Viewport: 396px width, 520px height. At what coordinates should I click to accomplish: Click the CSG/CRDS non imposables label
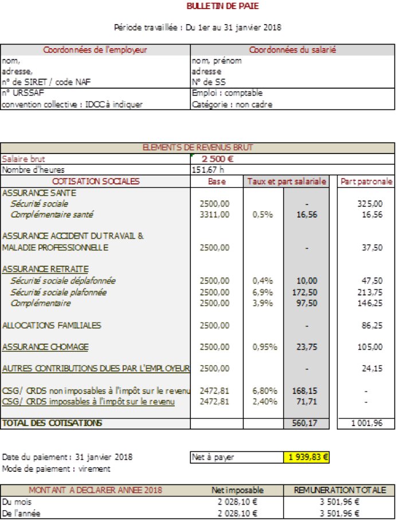(x=96, y=391)
